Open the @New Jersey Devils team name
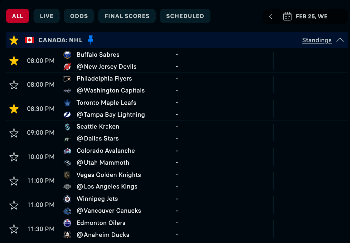Image resolution: width=350 pixels, height=243 pixels. pyautogui.click(x=106, y=66)
